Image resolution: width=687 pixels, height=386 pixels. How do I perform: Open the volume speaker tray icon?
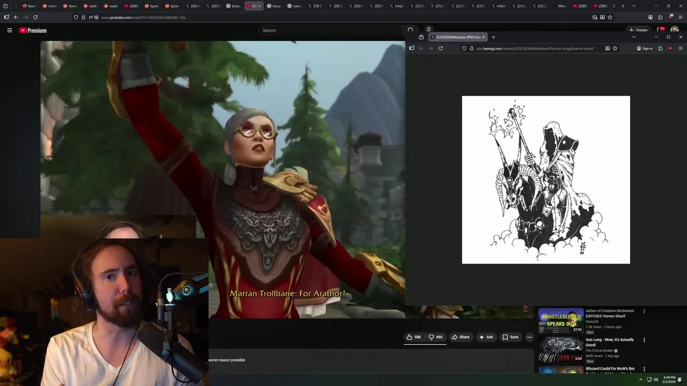point(655,380)
